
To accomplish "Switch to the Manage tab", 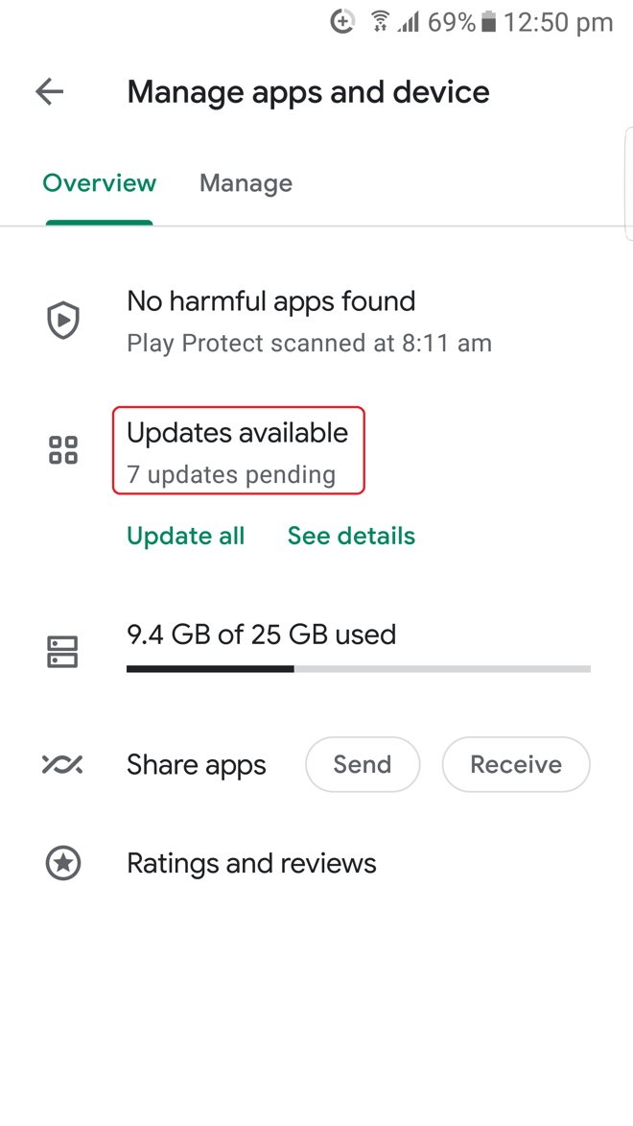I will coord(246,182).
